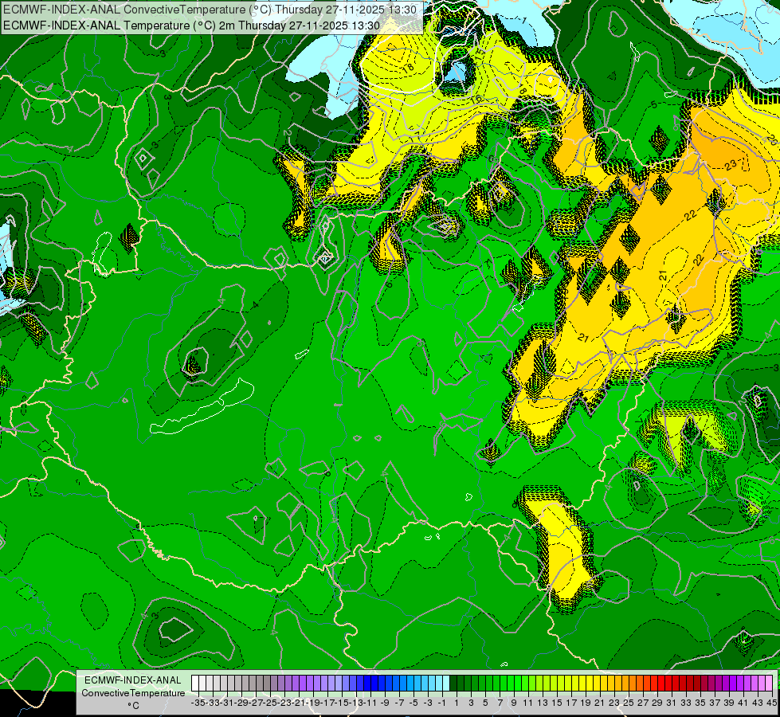Click the legend scale value 9

pyautogui.click(x=515, y=703)
